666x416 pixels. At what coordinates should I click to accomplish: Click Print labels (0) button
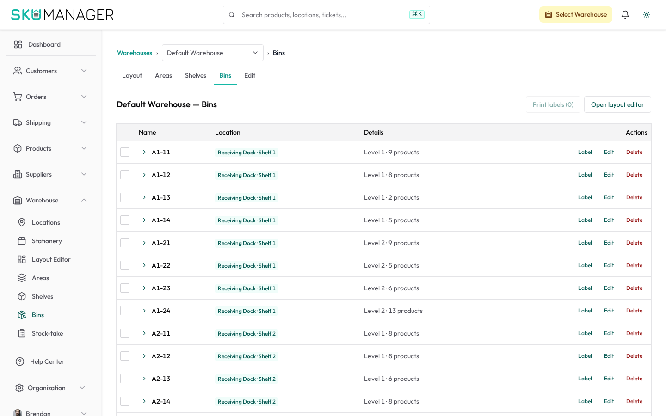tap(553, 104)
